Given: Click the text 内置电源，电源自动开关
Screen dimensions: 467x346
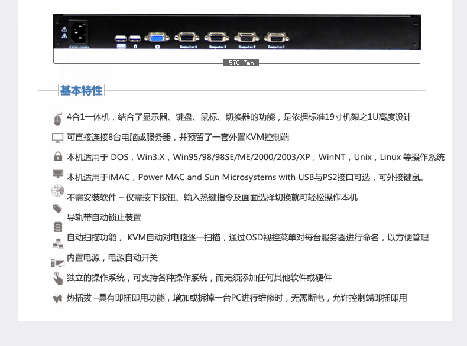Looking at the screenshot, I should 112,257.
